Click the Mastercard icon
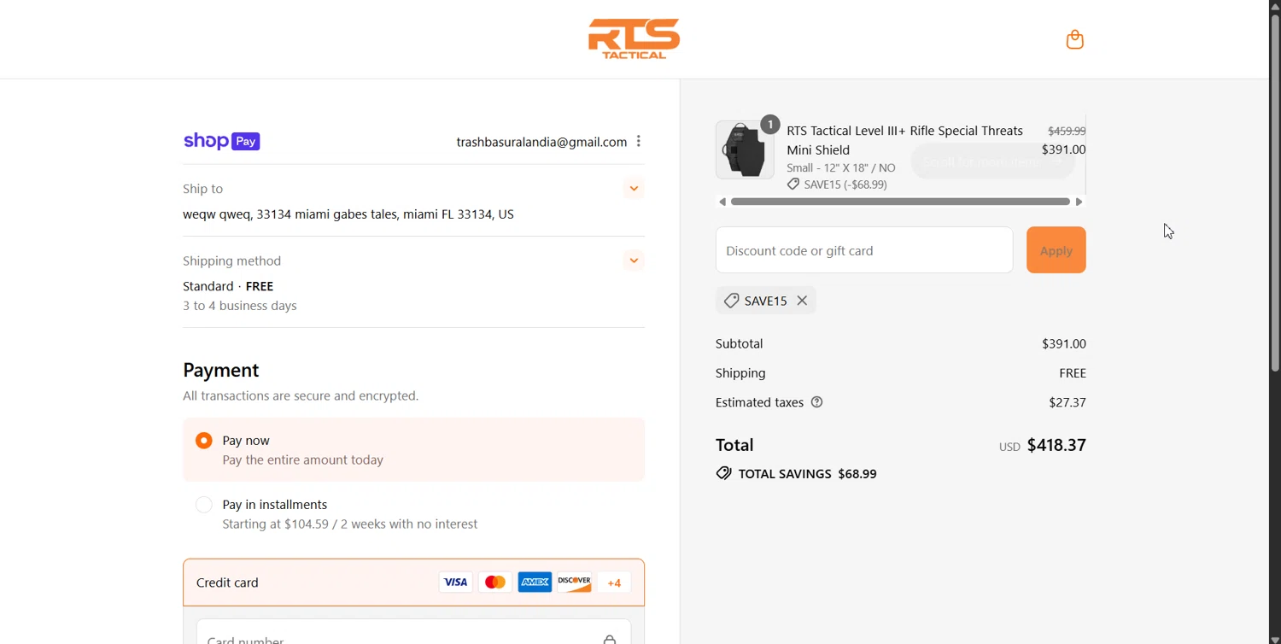Image resolution: width=1281 pixels, height=644 pixels. 495,583
